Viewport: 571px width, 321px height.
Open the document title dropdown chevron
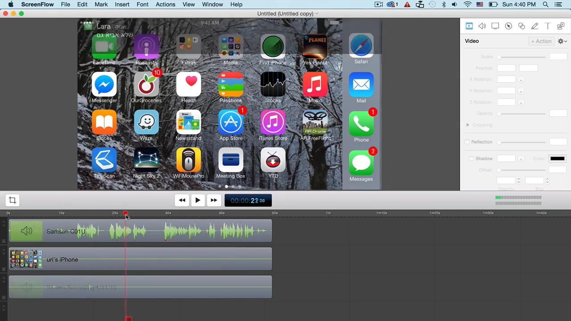click(317, 13)
